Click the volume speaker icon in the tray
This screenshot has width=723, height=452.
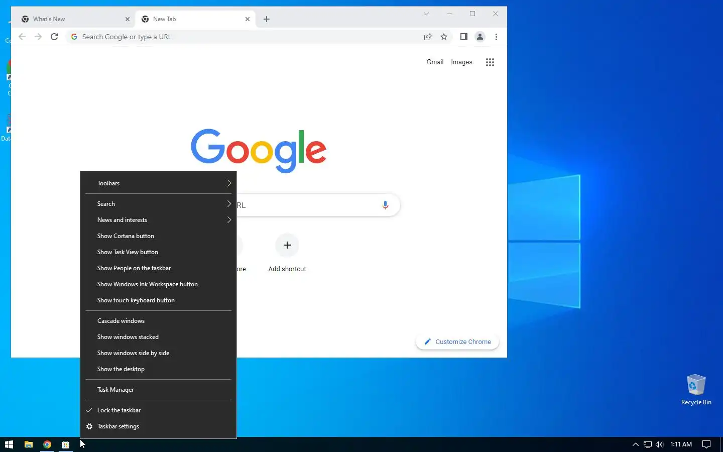pos(659,444)
